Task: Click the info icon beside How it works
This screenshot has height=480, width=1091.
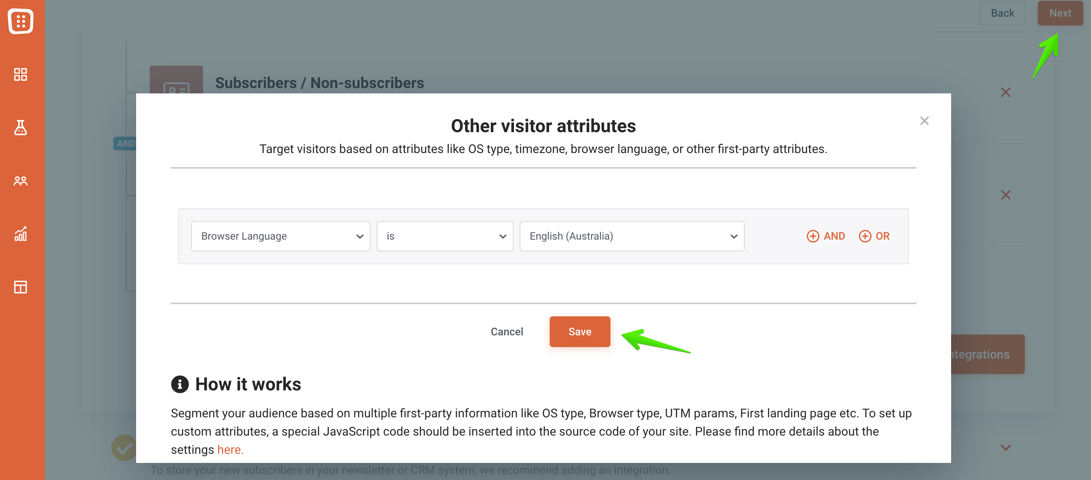Action: 179,384
